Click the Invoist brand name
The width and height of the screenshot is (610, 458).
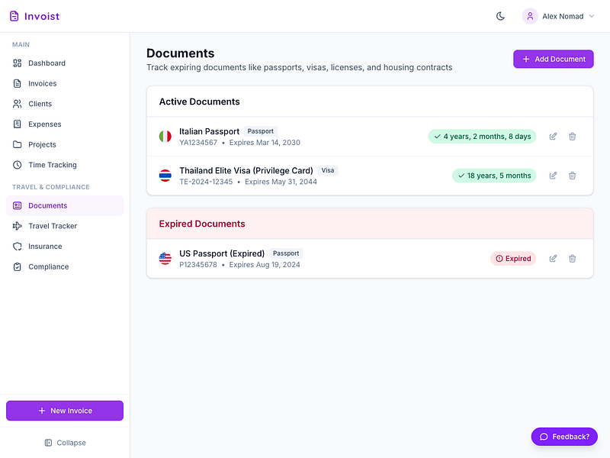(42, 16)
